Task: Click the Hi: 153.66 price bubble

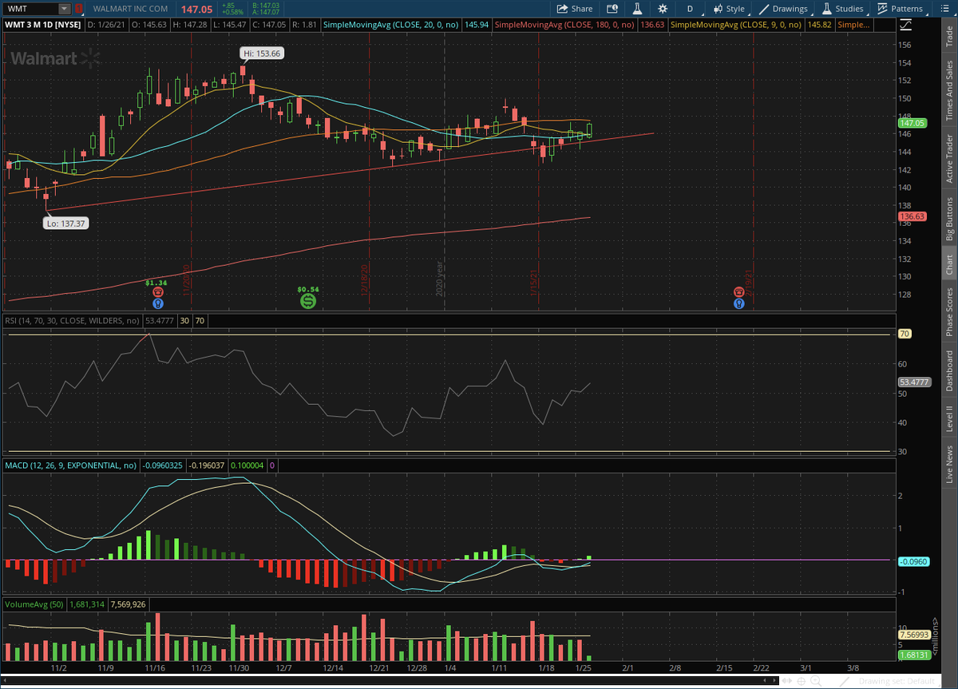Action: point(263,53)
